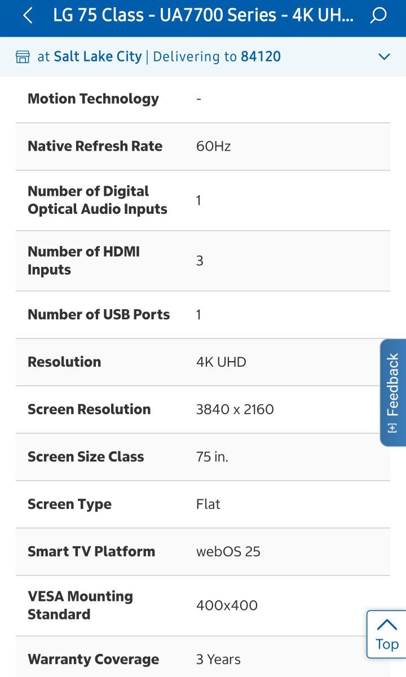The height and width of the screenshot is (677, 406).
Task: Tap the 84120 delivery ZIP code
Action: point(261,56)
